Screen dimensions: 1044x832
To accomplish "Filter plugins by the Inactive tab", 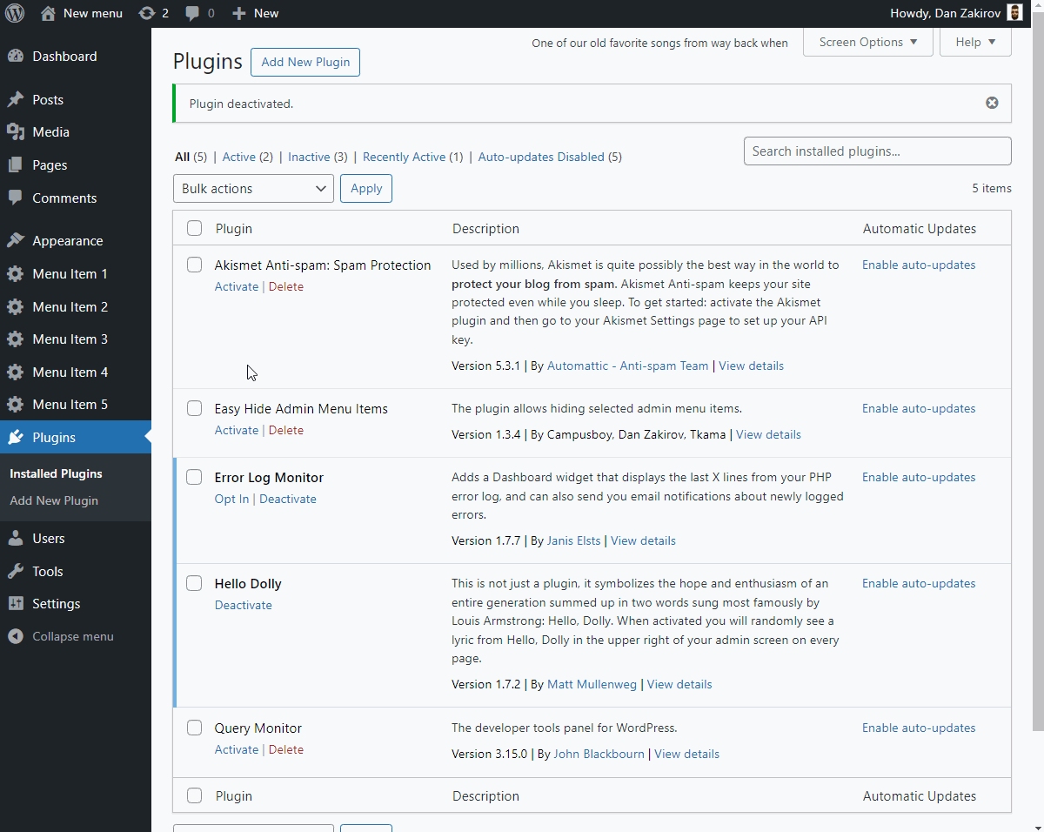I will 309,157.
